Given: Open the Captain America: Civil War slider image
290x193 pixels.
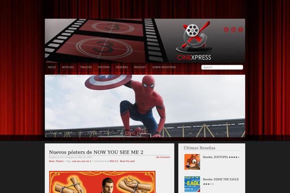Looking at the screenshot, I should (x=145, y=106).
